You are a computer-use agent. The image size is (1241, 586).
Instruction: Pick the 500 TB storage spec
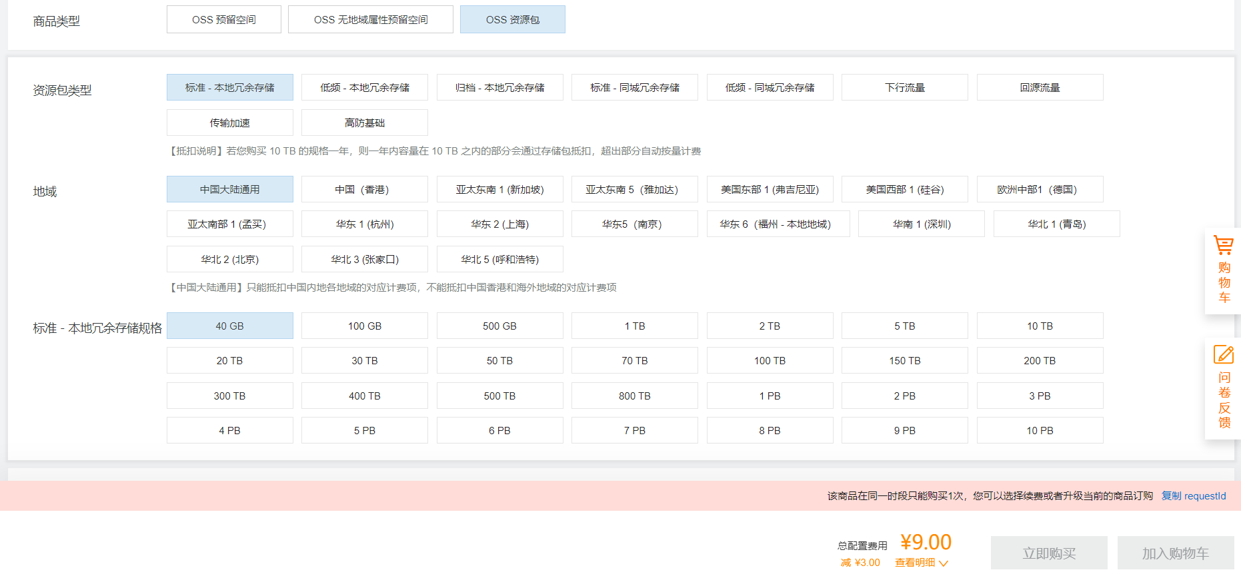[499, 396]
